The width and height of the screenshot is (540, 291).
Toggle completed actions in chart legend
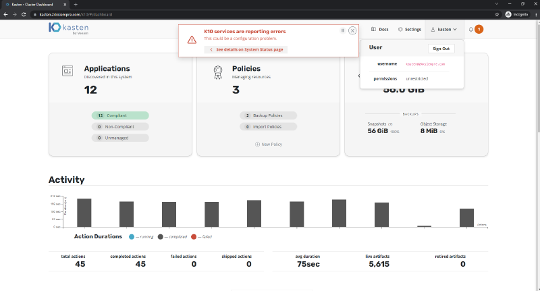tap(172, 236)
